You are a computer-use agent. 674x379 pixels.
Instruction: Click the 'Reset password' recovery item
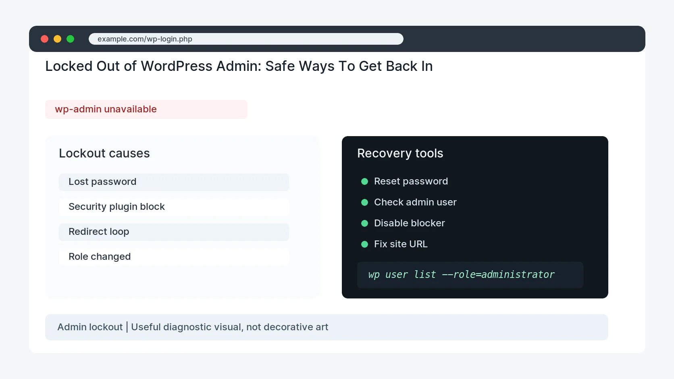(x=411, y=181)
